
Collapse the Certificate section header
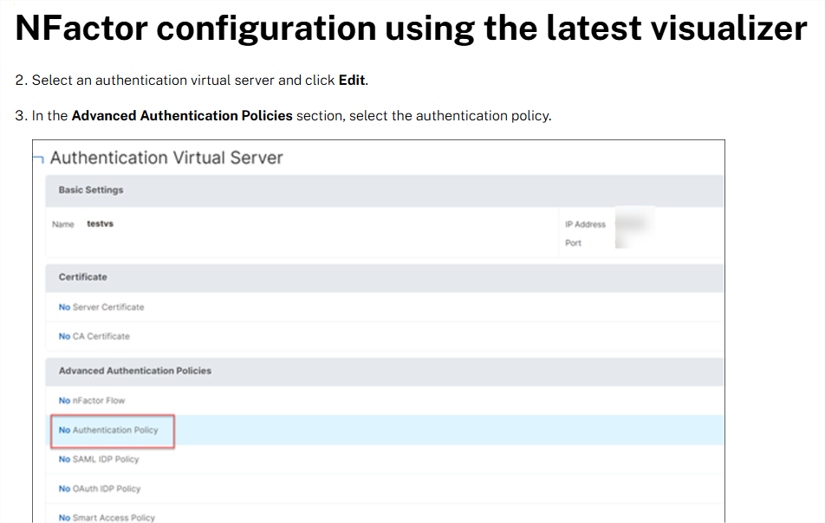click(x=385, y=278)
